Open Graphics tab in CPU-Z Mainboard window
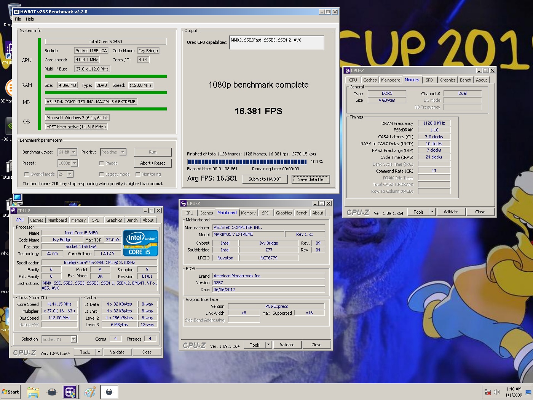Viewport: 533px width, 400px height. (284, 213)
